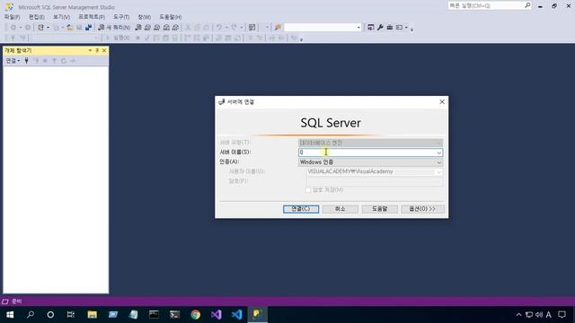Click the Connect (연결) button in dialog
Image resolution: width=575 pixels, height=323 pixels.
click(x=301, y=209)
